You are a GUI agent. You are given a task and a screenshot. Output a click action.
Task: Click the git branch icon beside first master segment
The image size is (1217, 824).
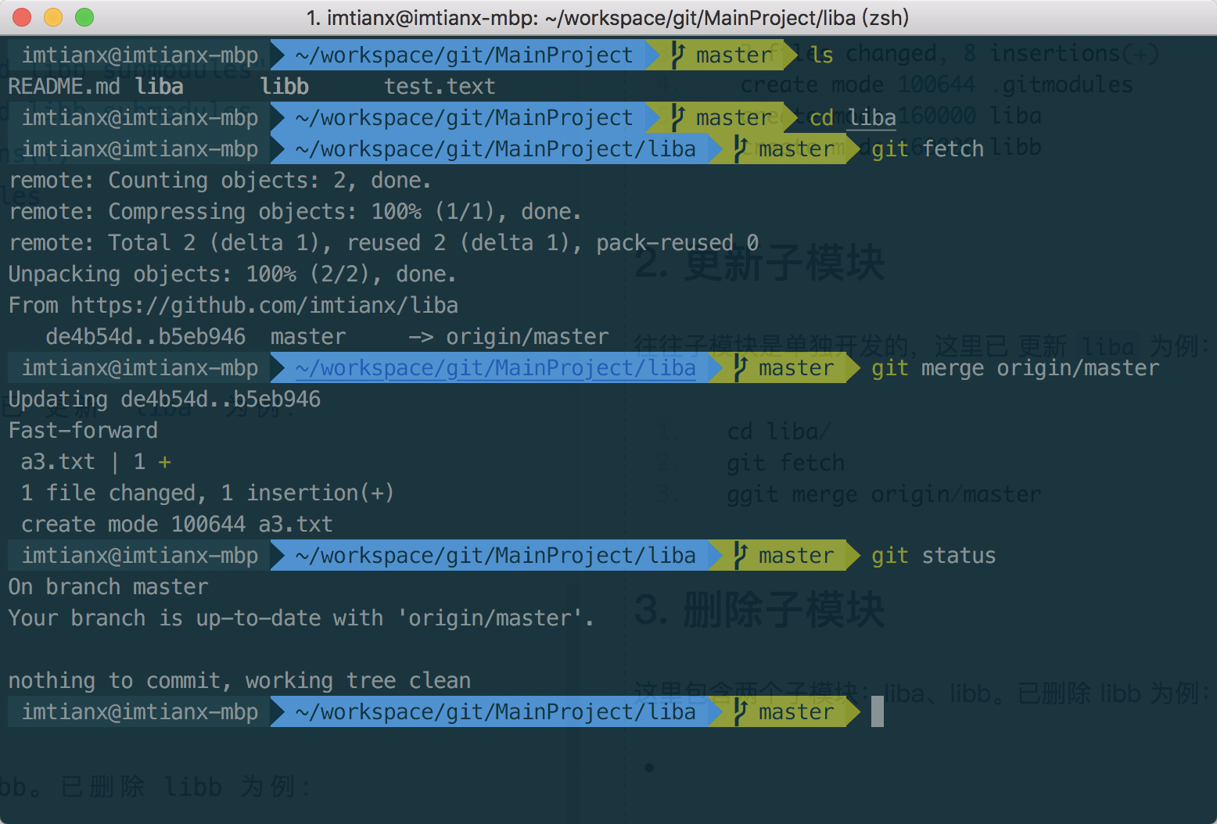point(679,55)
